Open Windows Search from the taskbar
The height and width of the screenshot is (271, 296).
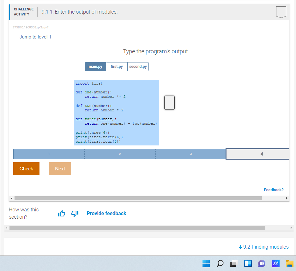[x=220, y=263]
